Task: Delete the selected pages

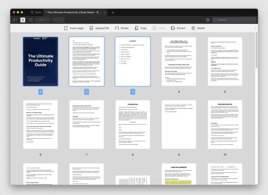Action: (198, 28)
